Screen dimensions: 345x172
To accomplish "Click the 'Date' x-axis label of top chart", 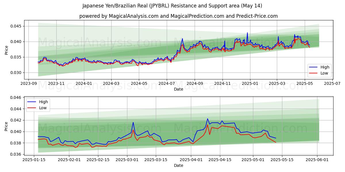I will (179, 89).
